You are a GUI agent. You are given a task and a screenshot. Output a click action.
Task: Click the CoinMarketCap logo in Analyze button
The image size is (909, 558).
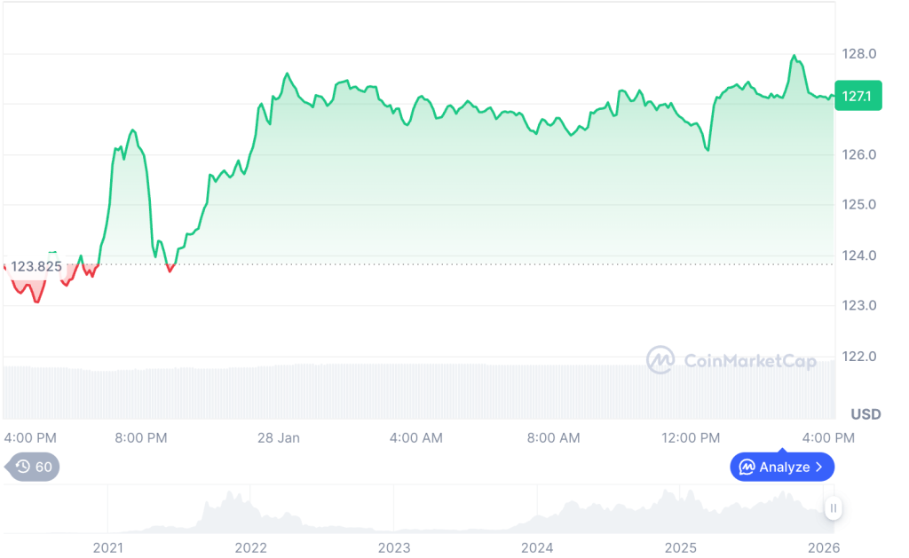click(747, 467)
